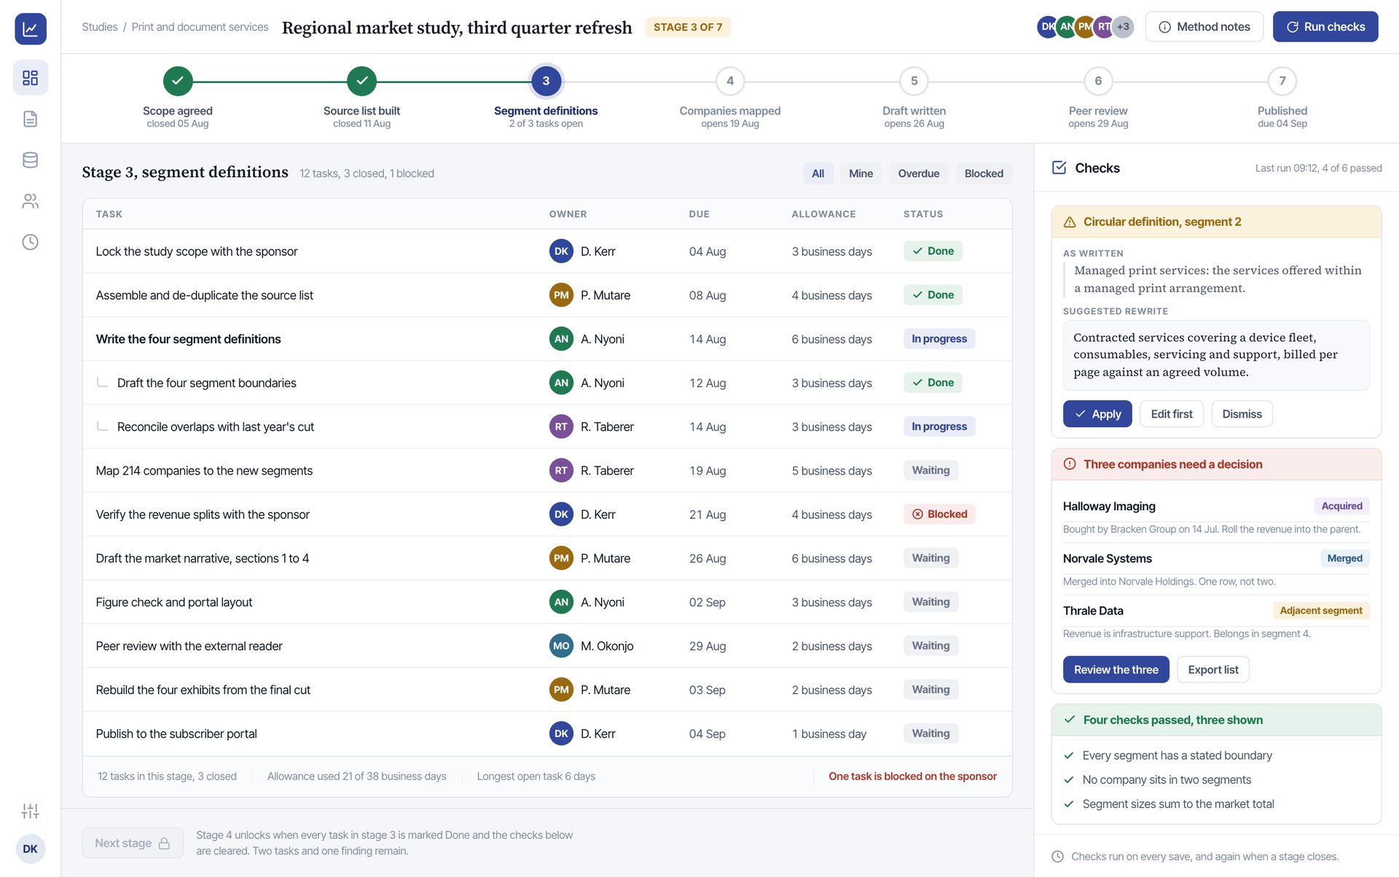Click the DK user avatar at bottom left
This screenshot has width=1399, height=877.
[30, 849]
